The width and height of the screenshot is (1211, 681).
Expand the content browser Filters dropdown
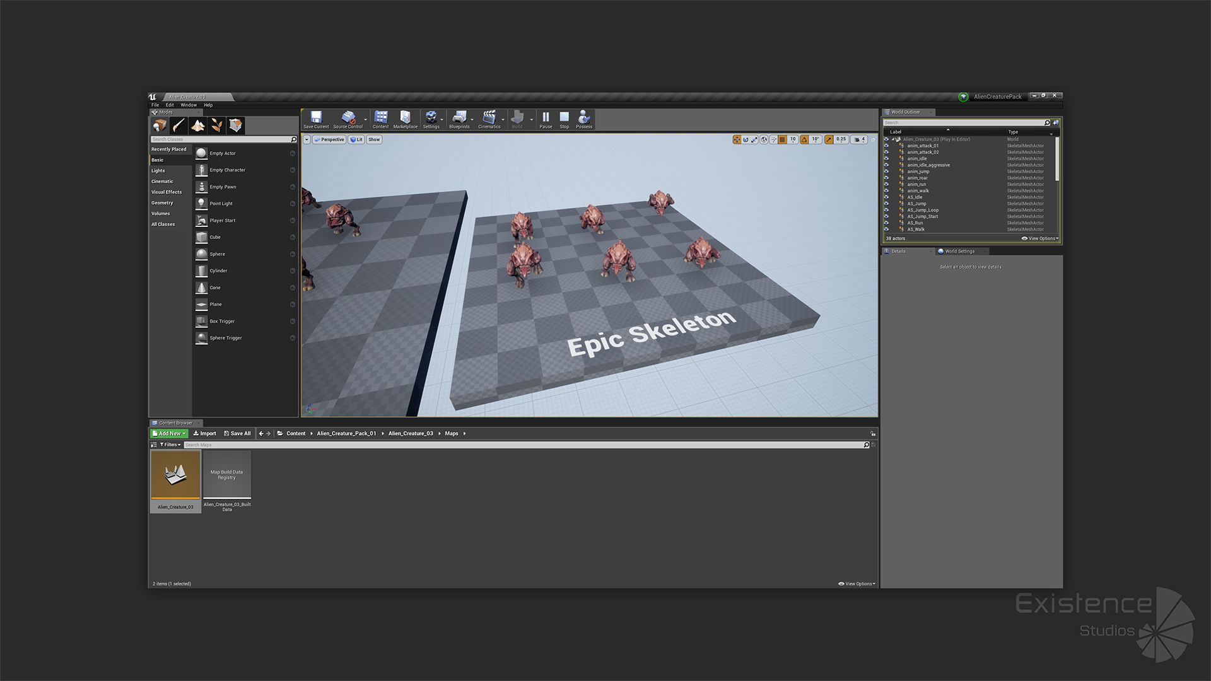[170, 445]
